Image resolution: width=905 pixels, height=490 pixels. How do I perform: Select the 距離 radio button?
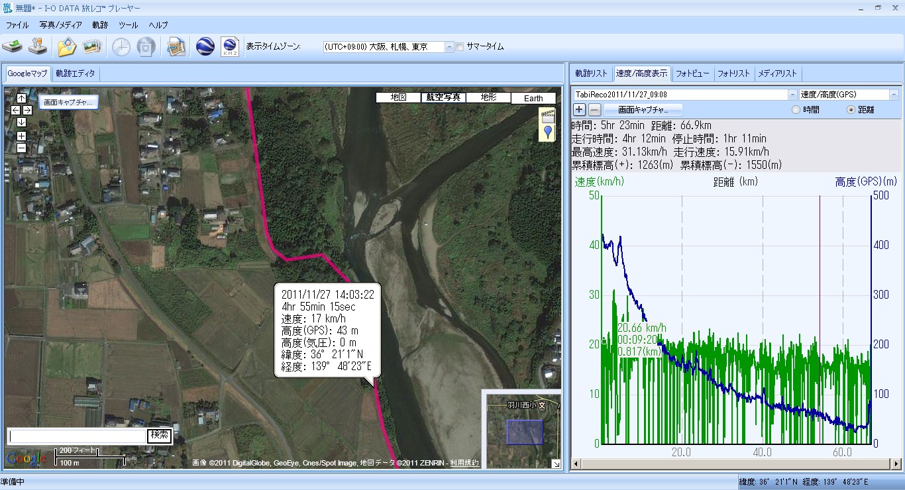[851, 110]
